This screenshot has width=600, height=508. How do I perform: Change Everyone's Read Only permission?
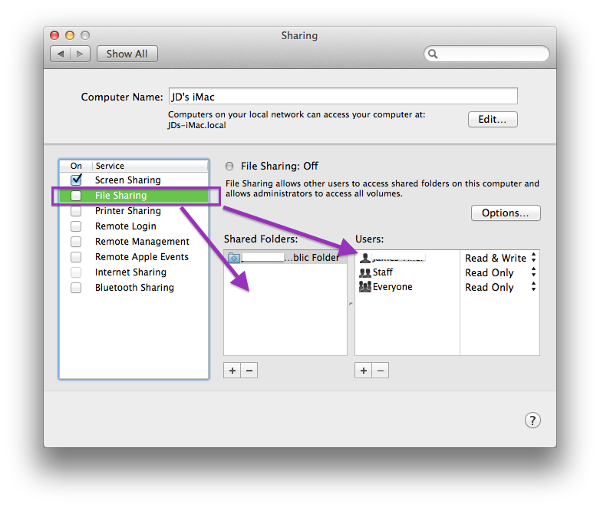click(500, 287)
